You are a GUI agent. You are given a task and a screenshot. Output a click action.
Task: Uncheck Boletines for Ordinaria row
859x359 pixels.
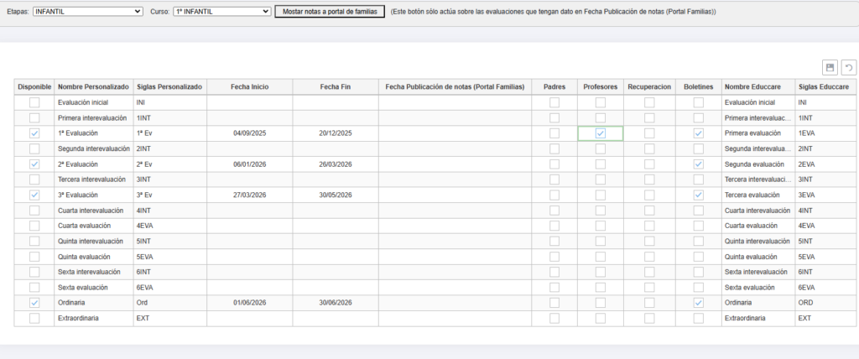click(x=698, y=303)
